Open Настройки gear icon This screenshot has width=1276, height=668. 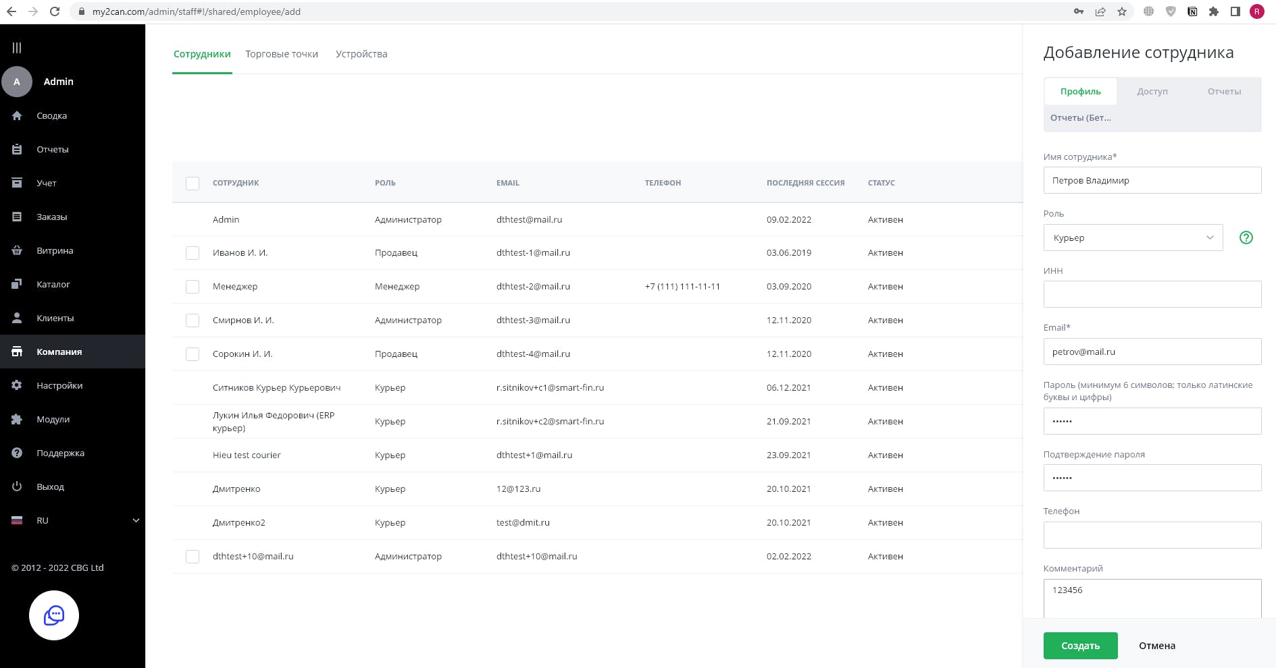(17, 385)
